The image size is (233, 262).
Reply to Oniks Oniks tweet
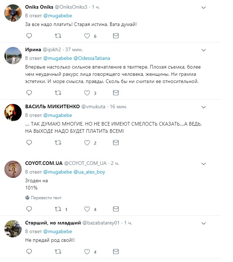point(29,36)
